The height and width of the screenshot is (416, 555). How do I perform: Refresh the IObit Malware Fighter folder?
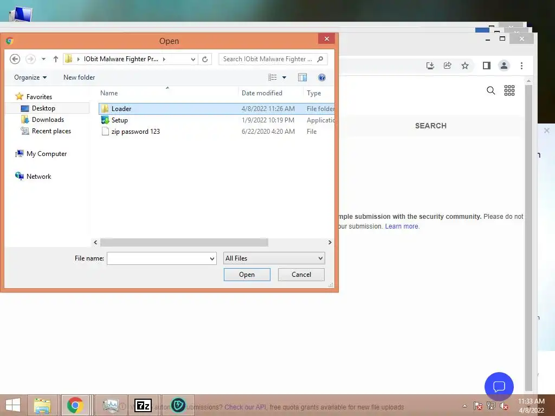(205, 59)
